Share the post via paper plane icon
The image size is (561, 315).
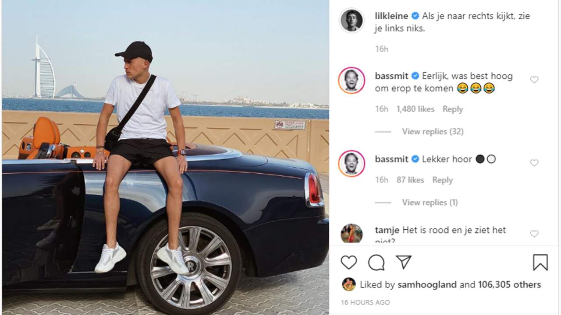(403, 262)
